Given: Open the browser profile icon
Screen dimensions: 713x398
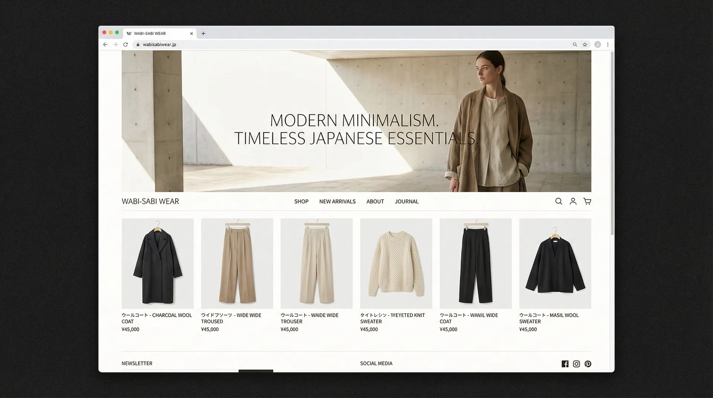Looking at the screenshot, I should (x=598, y=44).
